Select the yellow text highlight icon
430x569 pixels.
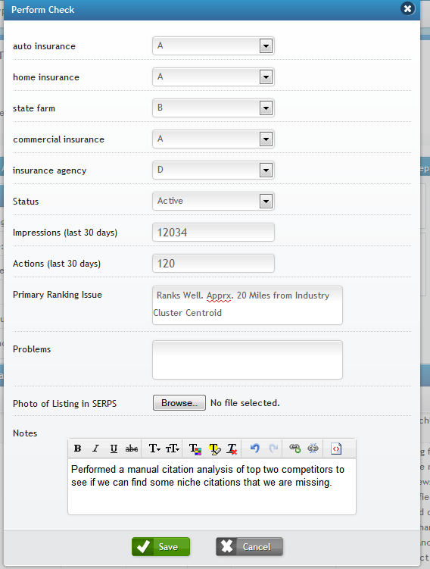pyautogui.click(x=215, y=449)
